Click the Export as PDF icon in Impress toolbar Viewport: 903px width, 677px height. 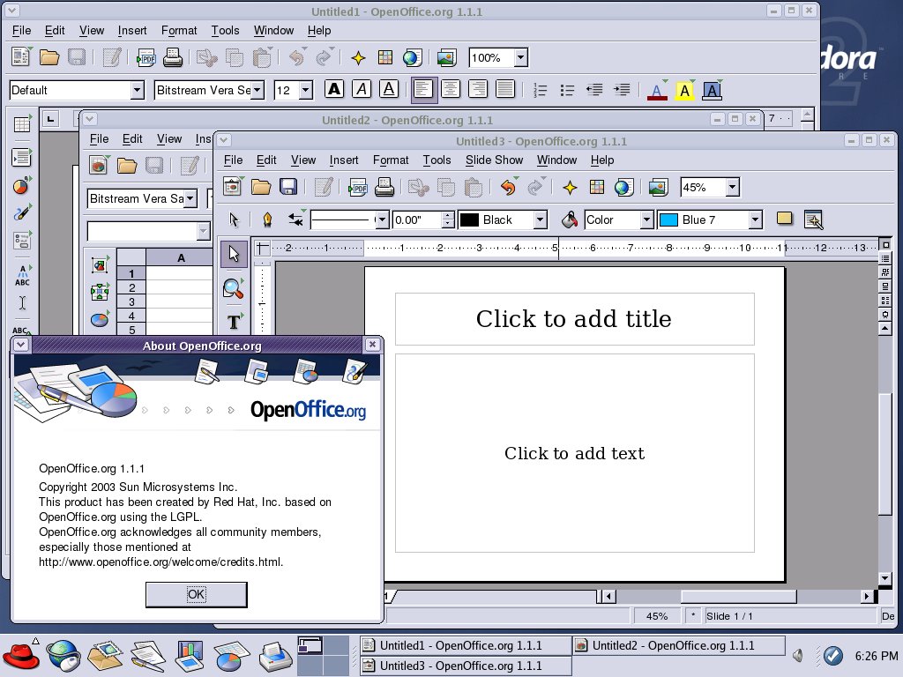click(x=357, y=187)
